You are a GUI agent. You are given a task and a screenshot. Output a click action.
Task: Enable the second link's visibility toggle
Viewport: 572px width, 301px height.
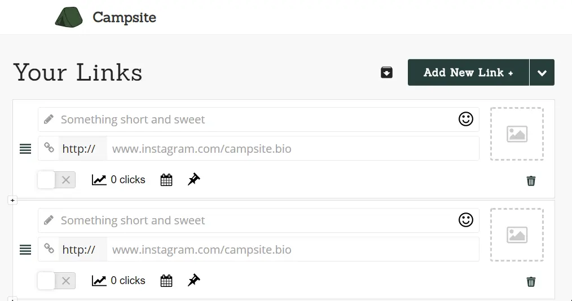(x=56, y=281)
